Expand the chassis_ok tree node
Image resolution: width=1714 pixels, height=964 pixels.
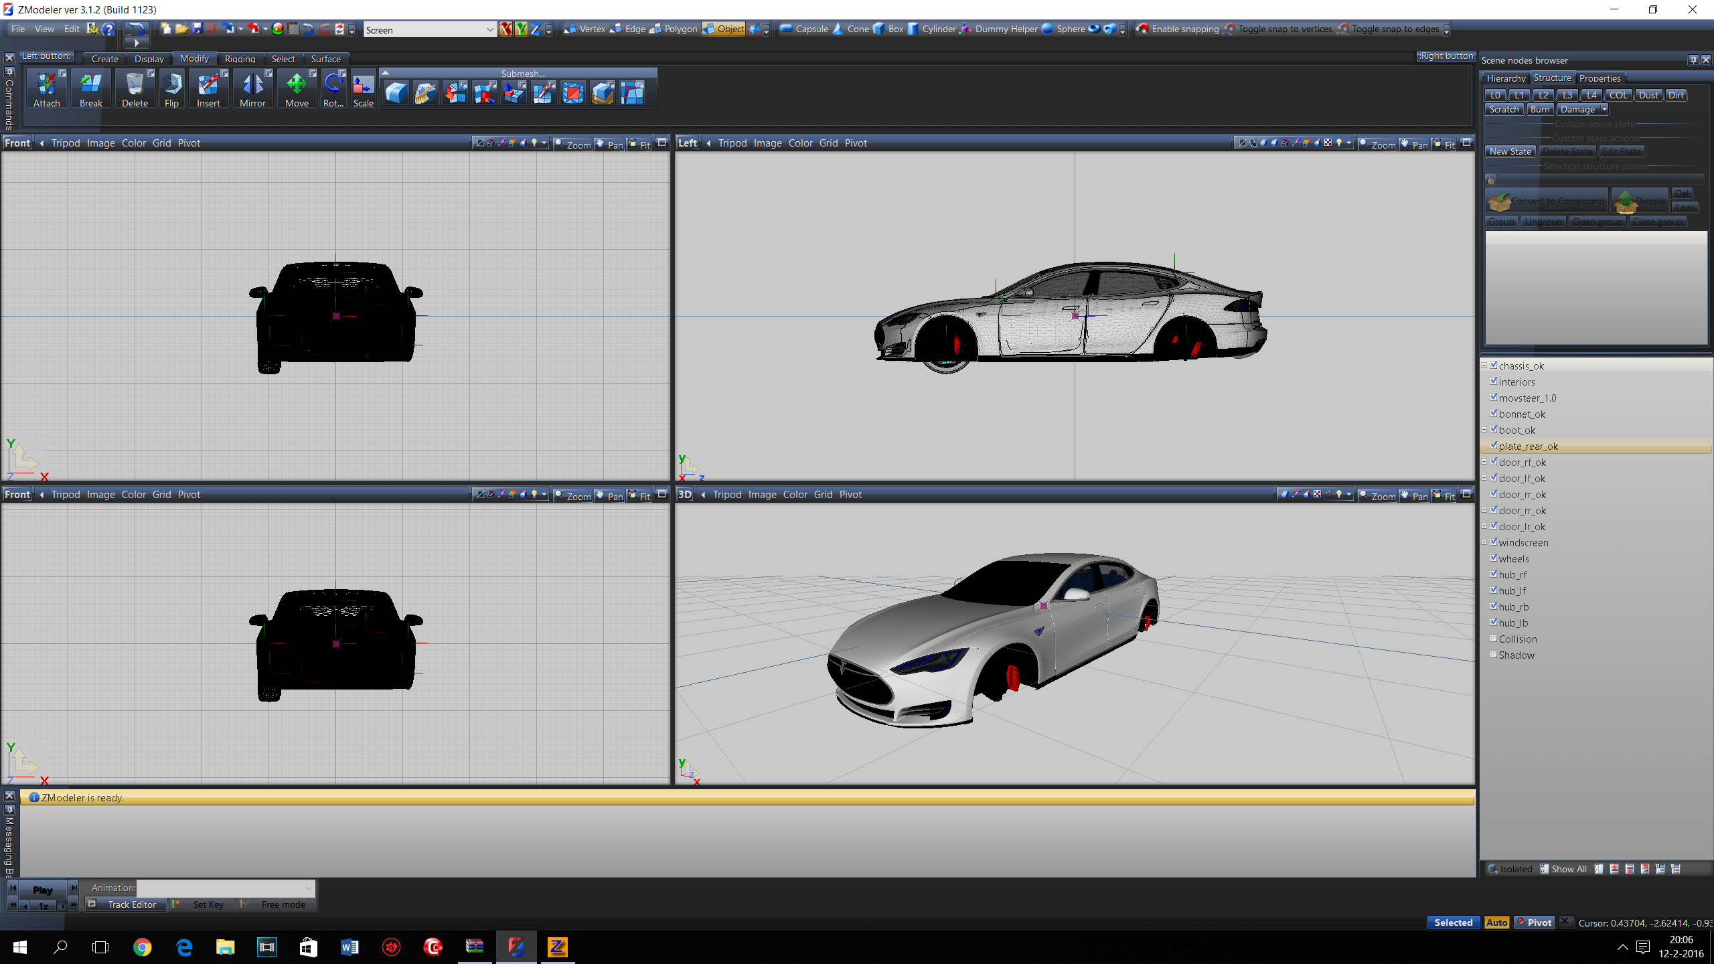point(1484,366)
